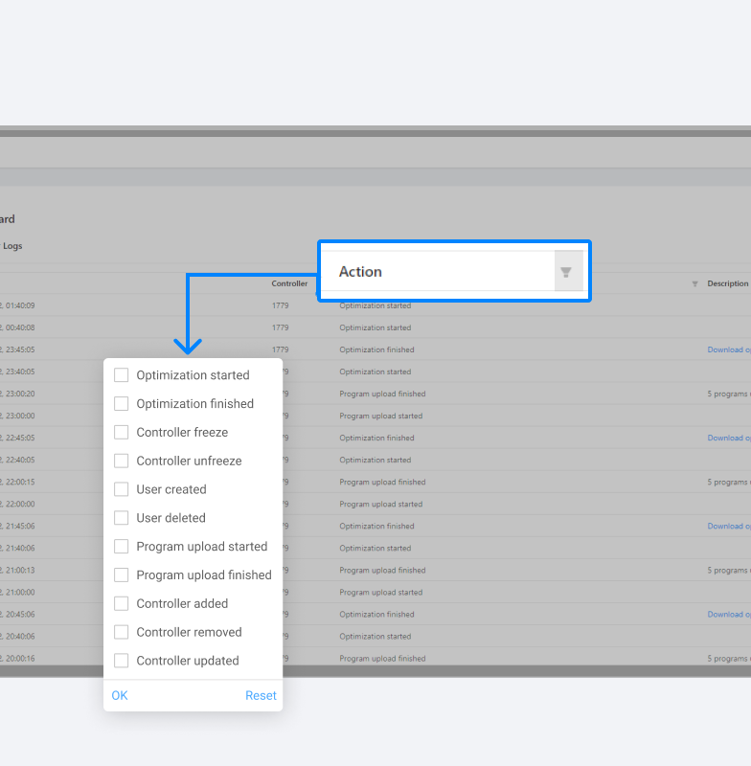Click Program upload started in the 21:00:00 row
This screenshot has width=751, height=766.
381,592
